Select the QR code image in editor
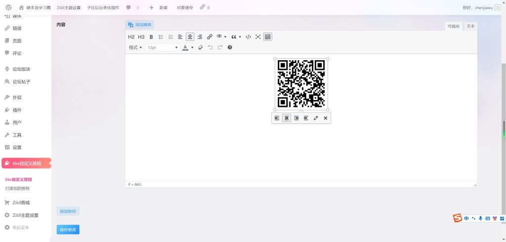This screenshot has width=506, height=242. [x=301, y=84]
